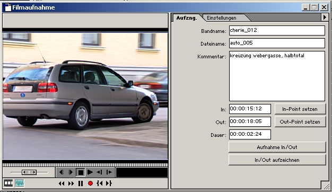Viewport: 332px width, 192px height.
Task: Step one frame back
Action: click(61, 172)
